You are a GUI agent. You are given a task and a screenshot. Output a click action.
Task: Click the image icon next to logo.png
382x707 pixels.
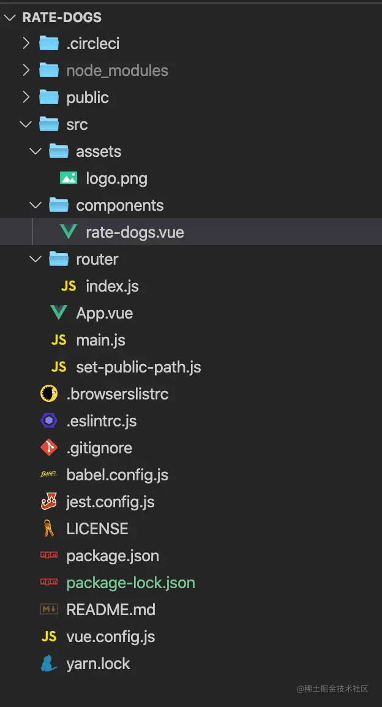click(x=68, y=178)
